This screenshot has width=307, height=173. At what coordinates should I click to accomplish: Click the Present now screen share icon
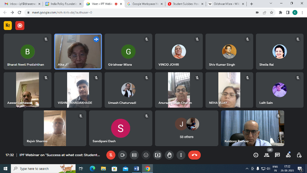[x=157, y=155]
